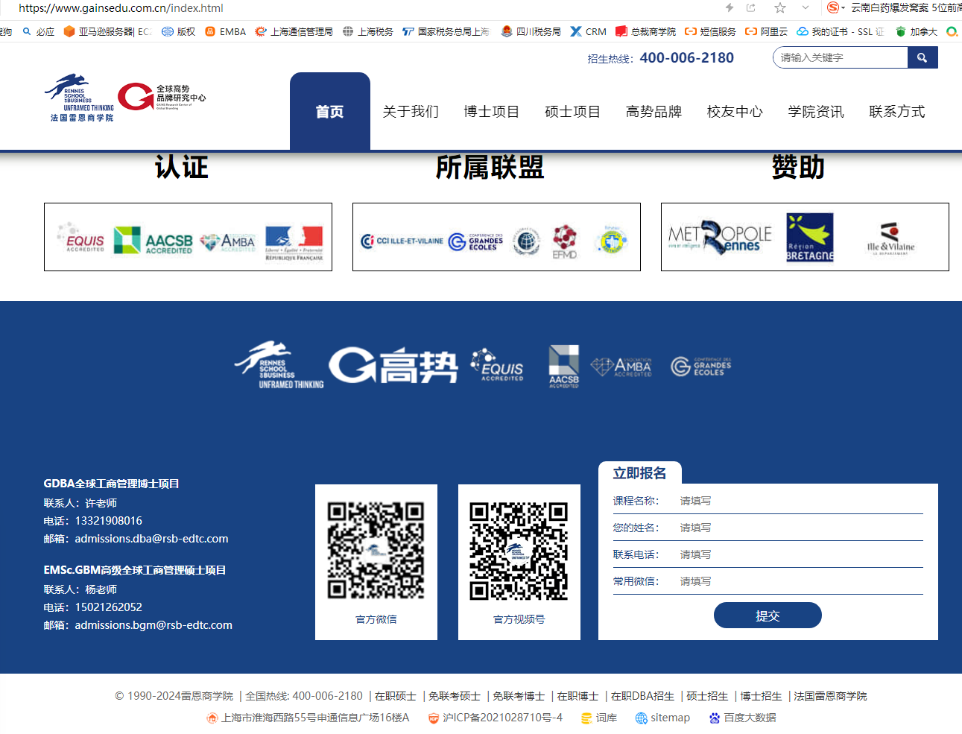The width and height of the screenshot is (962, 734).
Task: Bookmark this page with star icon
Action: [x=780, y=8]
